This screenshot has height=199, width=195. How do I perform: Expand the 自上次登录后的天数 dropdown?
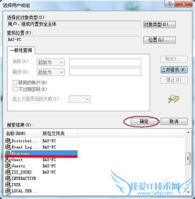(x=80, y=99)
